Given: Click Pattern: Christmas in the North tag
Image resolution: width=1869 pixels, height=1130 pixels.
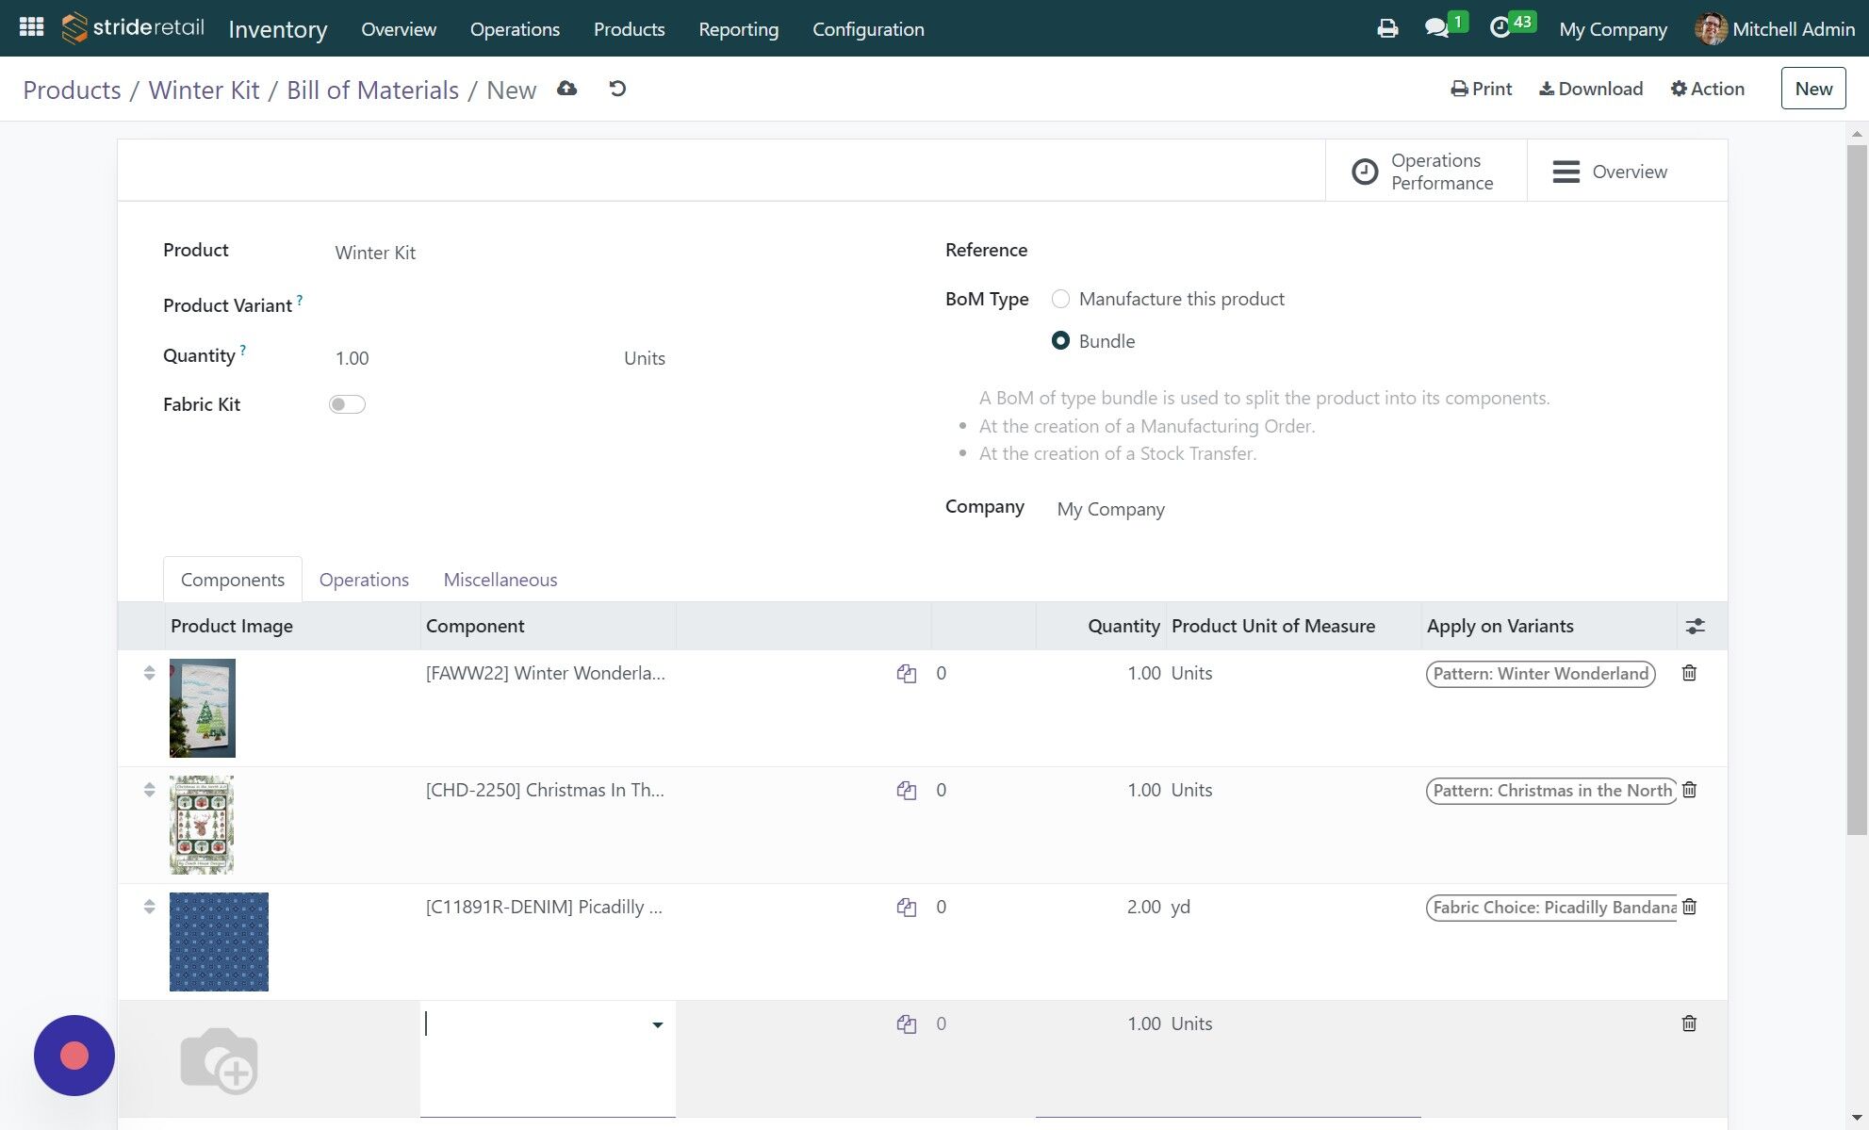Looking at the screenshot, I should (x=1551, y=791).
